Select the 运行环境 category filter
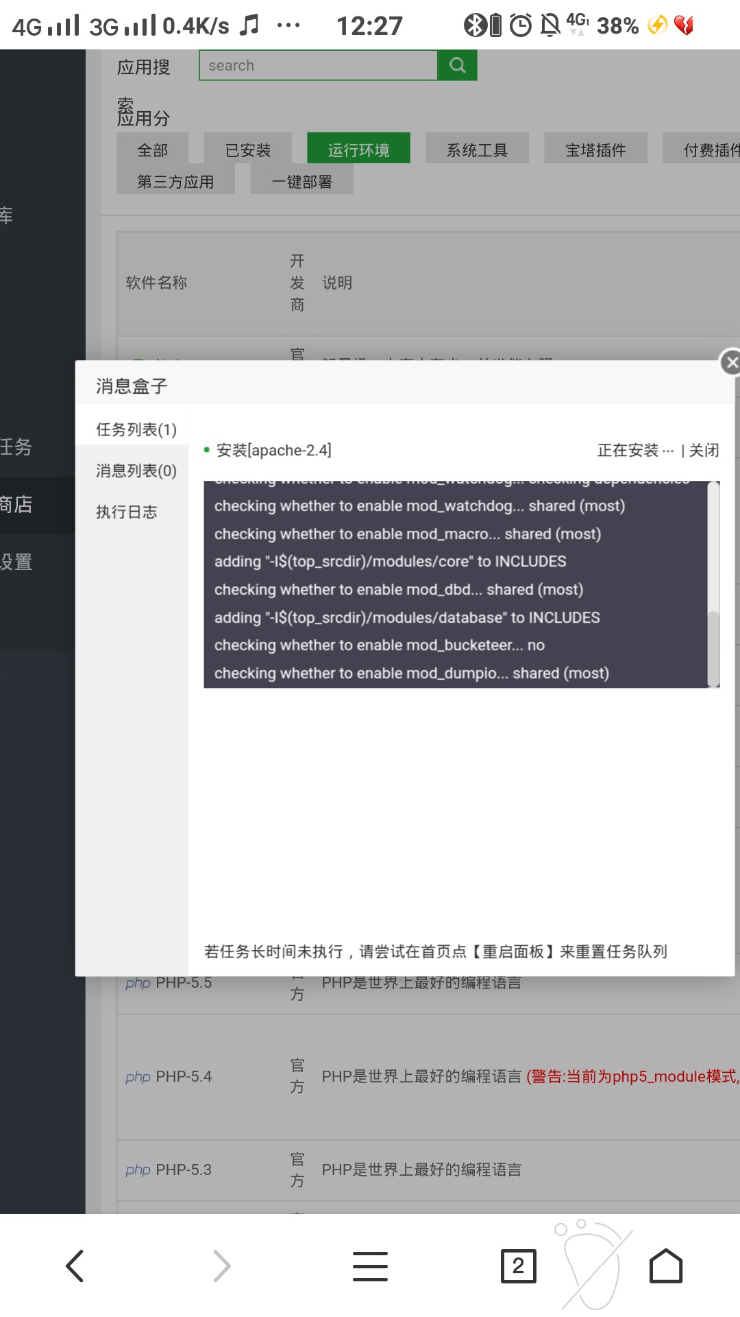Viewport: 740px width, 1317px height. 358,148
